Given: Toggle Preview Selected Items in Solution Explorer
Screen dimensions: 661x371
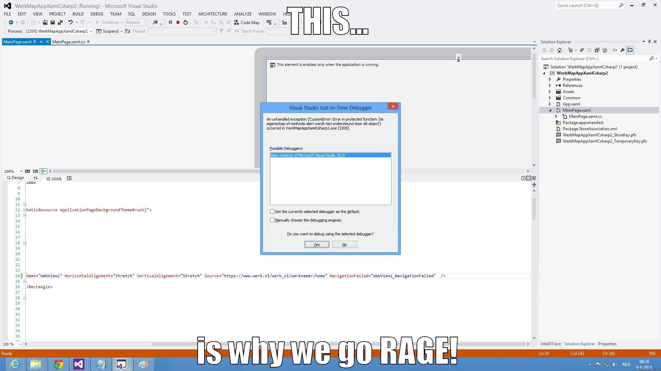Looking at the screenshot, I should 630,50.
